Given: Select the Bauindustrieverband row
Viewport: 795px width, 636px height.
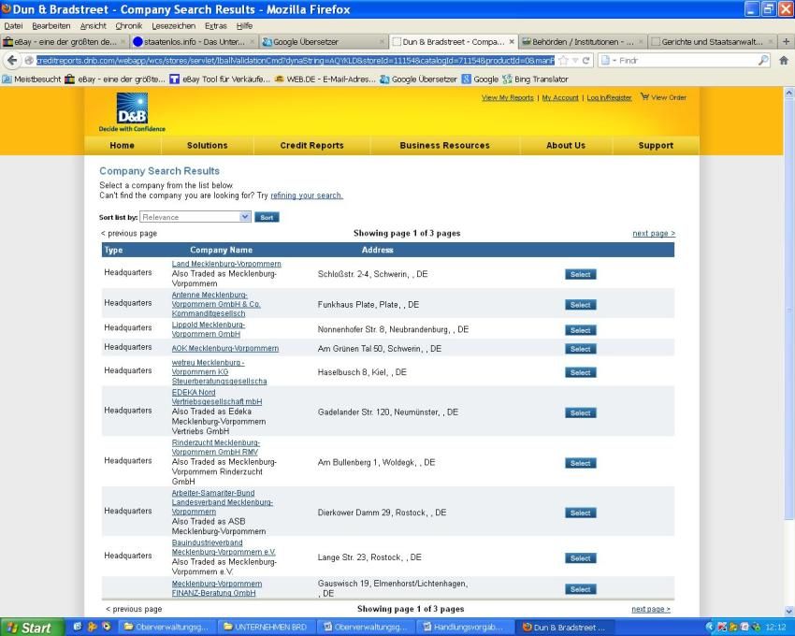Looking at the screenshot, I should pos(581,557).
